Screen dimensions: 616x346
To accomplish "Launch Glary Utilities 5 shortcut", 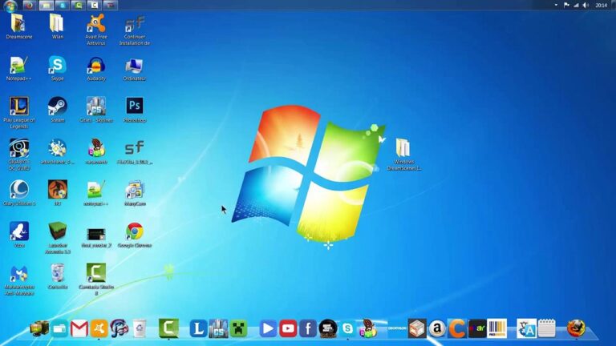I will pos(19,193).
